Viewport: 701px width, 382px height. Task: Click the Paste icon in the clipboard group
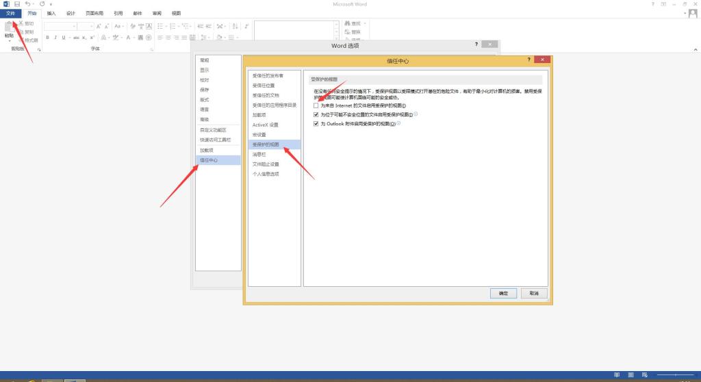pyautogui.click(x=9, y=30)
